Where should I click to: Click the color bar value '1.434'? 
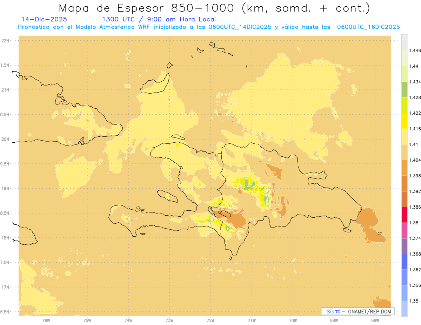[x=415, y=82]
